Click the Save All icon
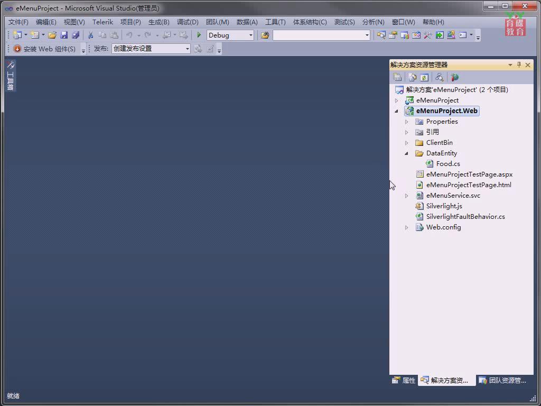The width and height of the screenshot is (541, 406). 76,35
